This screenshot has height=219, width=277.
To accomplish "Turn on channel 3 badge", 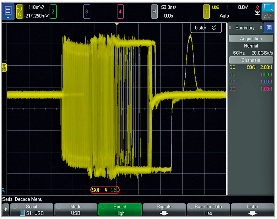I will (x=86, y=12).
